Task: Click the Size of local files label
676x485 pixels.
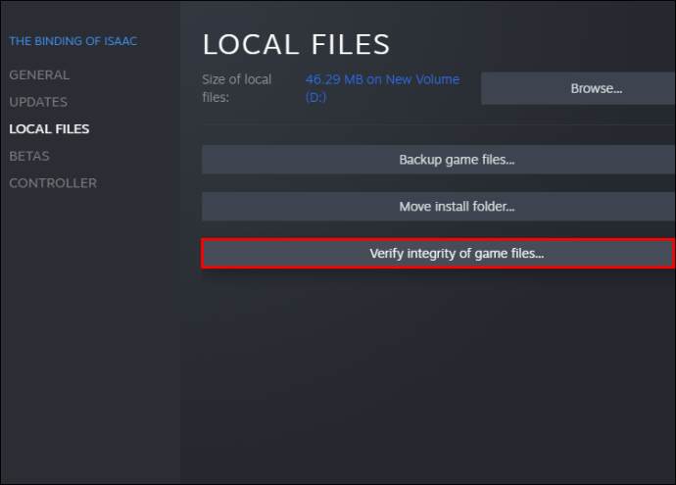Action: click(237, 88)
